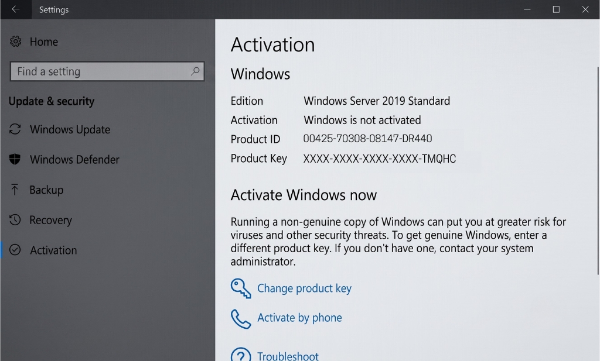Click the Update & security heading
The height and width of the screenshot is (361, 600).
[x=52, y=101]
